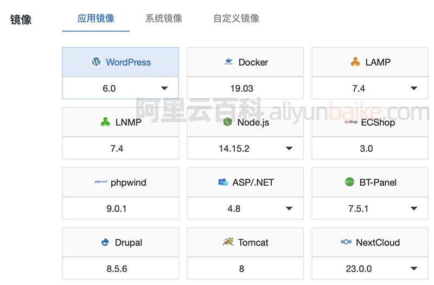The width and height of the screenshot is (434, 285).
Task: Click the Tomcat version 8 value
Action: click(241, 269)
